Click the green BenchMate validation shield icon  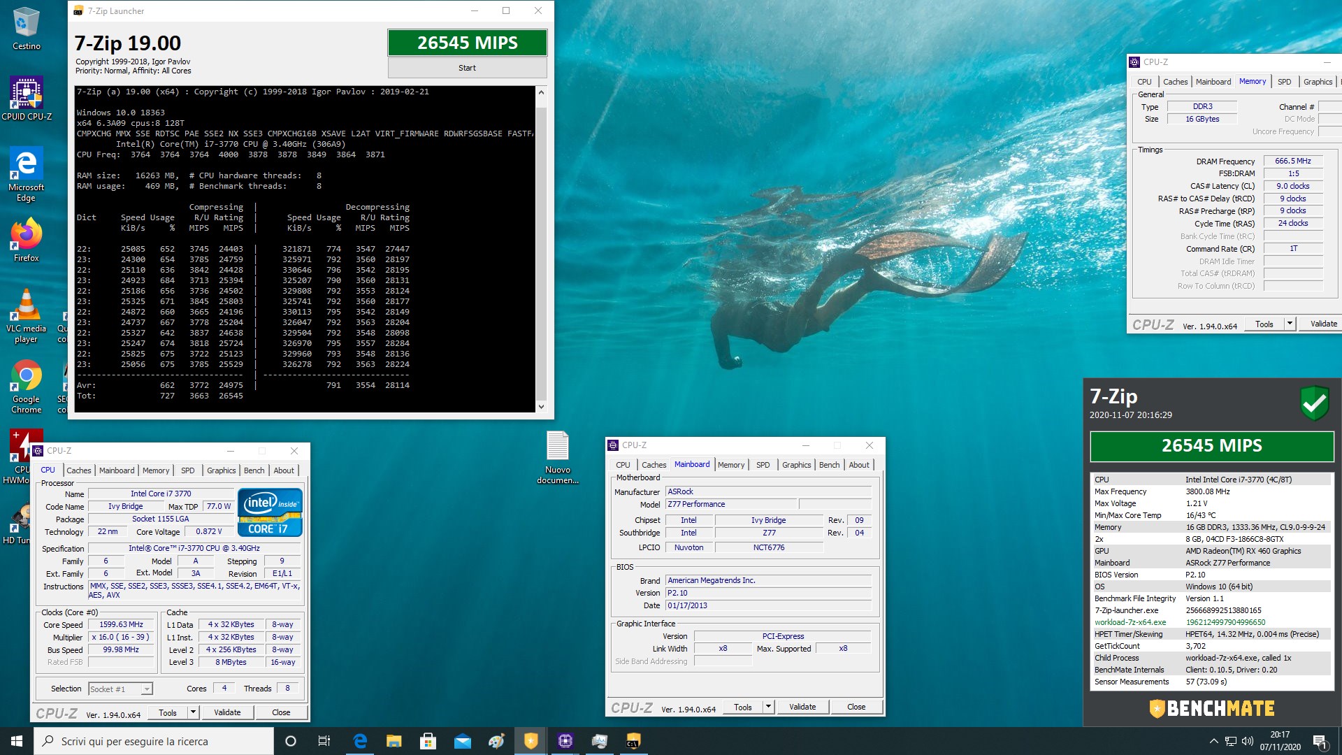1315,403
